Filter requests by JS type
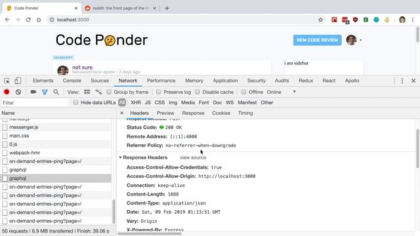Screen dimensions: 420x236 pyautogui.click(x=148, y=102)
